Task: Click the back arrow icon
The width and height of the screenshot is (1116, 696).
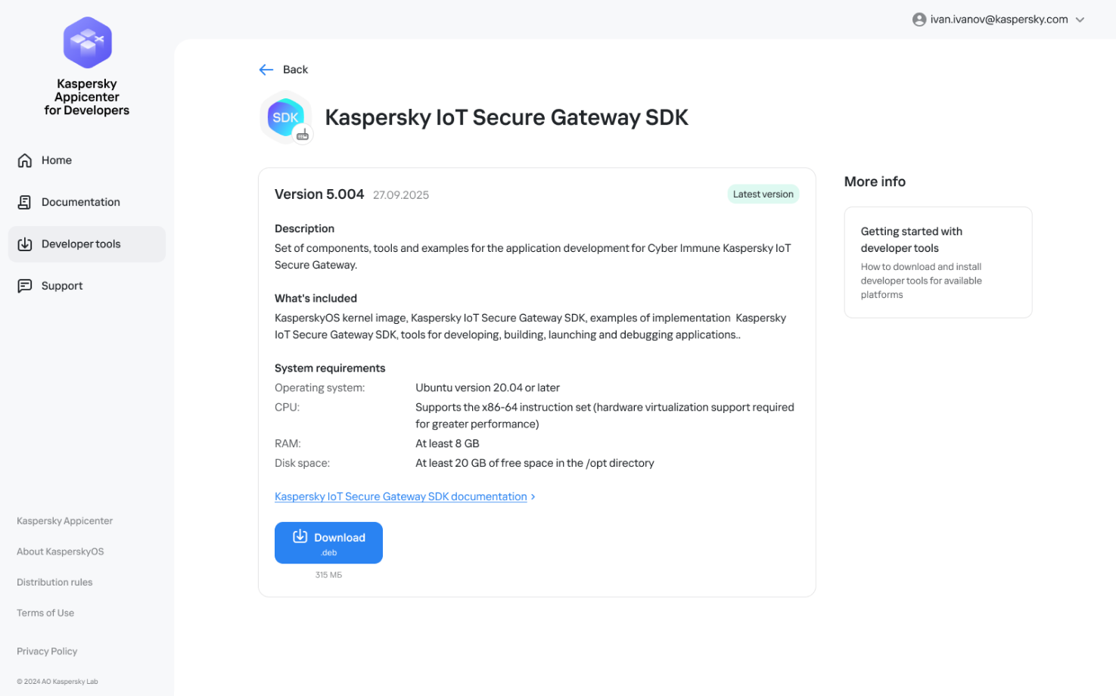Action: tap(266, 70)
